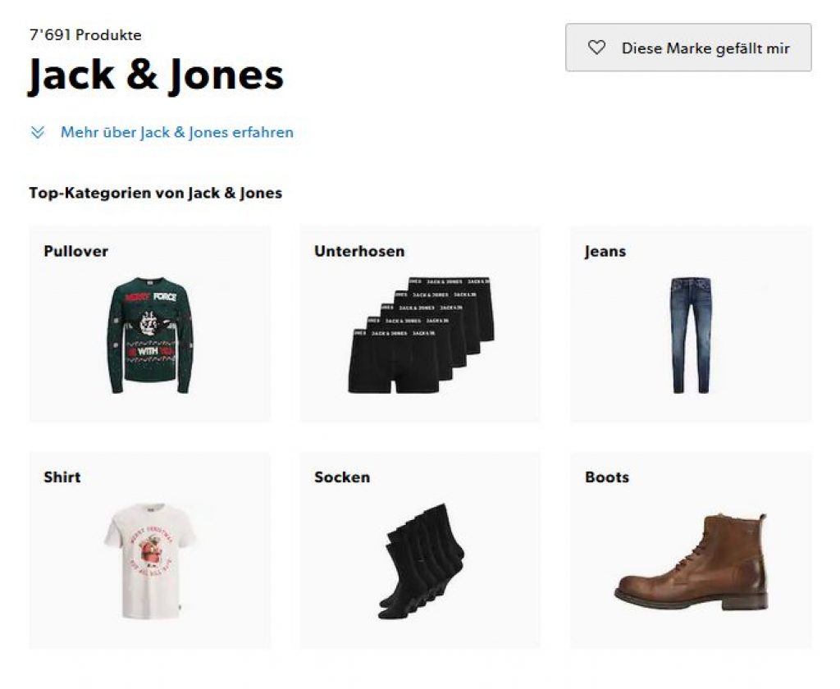
Task: Open the Jeans category label
Action: coord(605,252)
